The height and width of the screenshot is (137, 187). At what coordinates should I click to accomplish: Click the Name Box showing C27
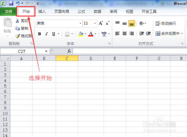coord(22,51)
